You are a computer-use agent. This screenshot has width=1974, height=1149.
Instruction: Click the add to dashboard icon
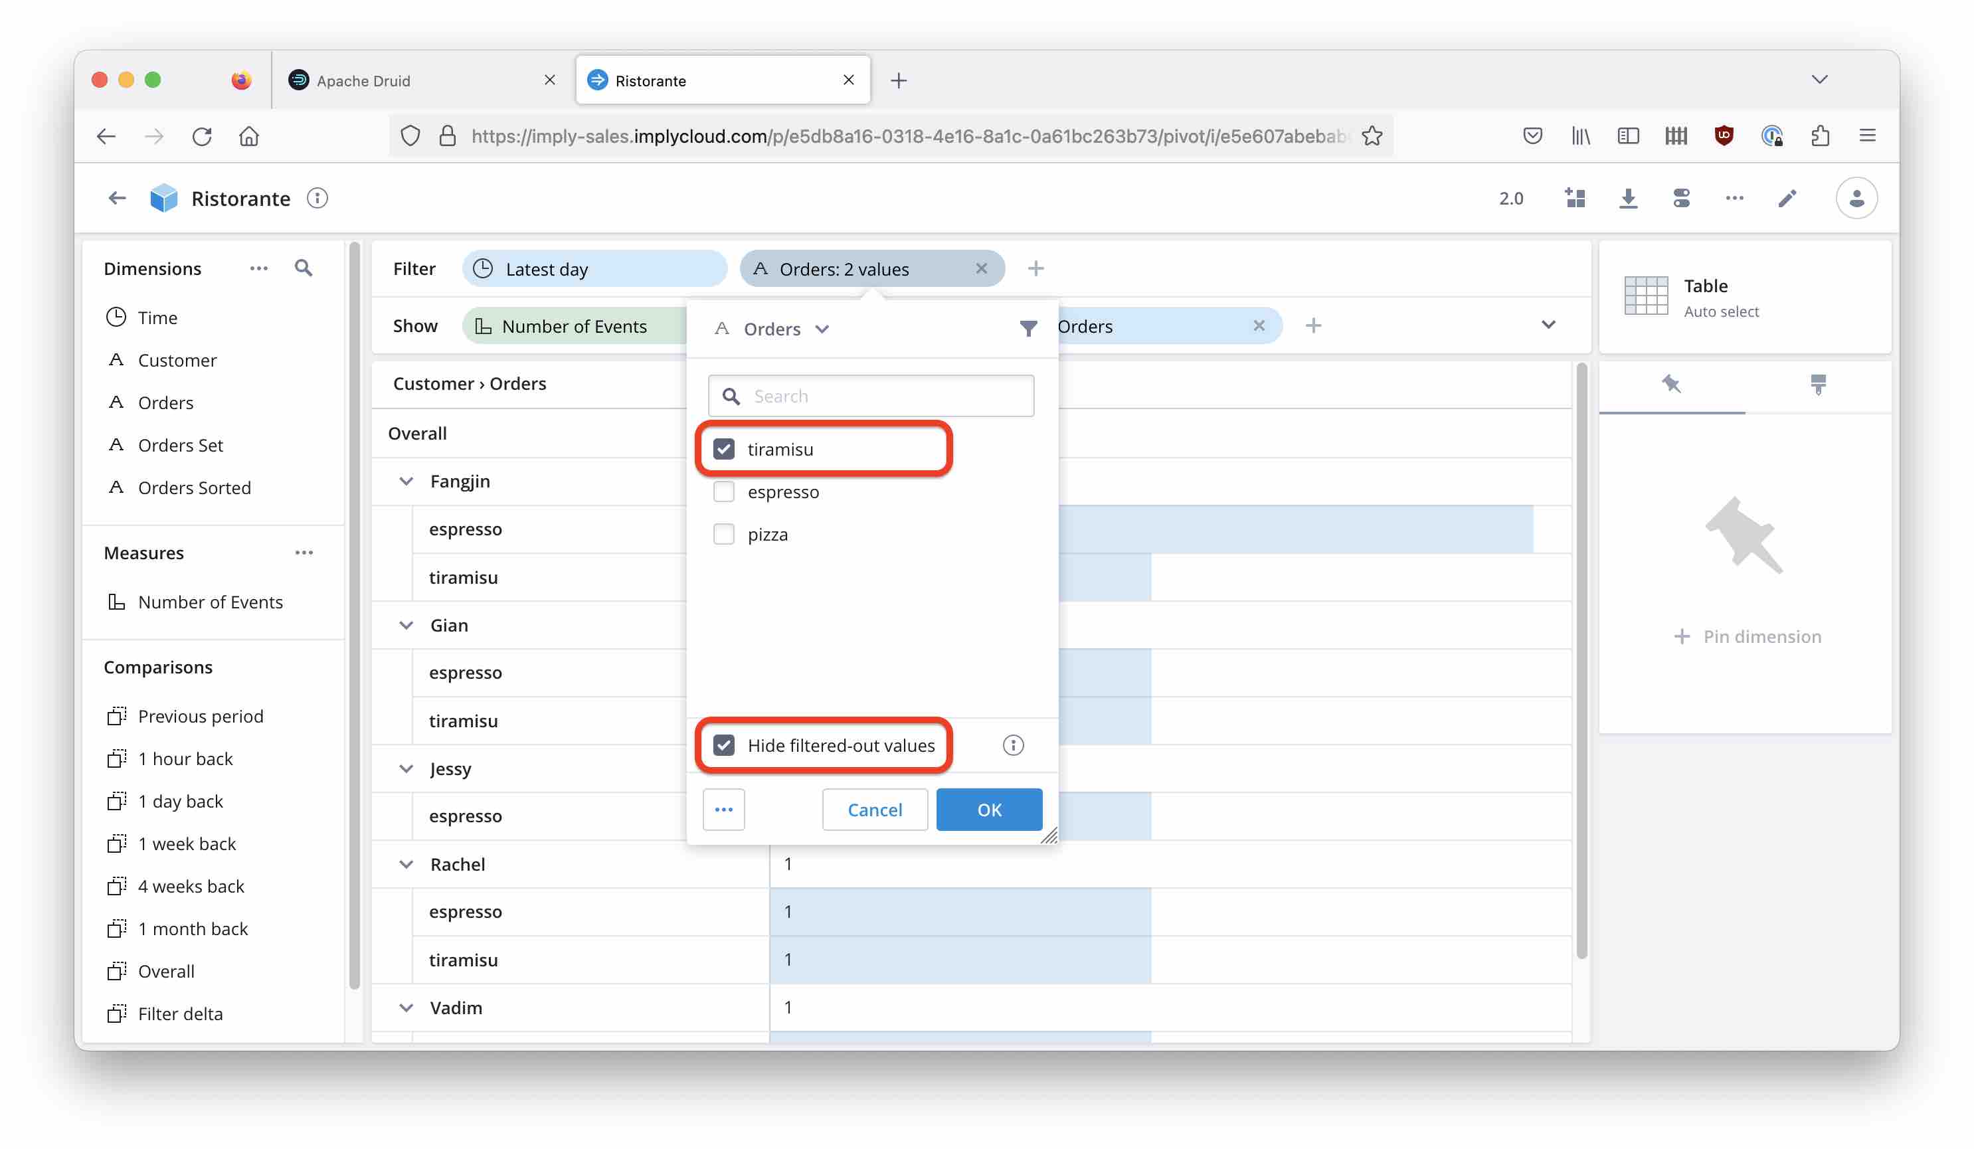1575,198
